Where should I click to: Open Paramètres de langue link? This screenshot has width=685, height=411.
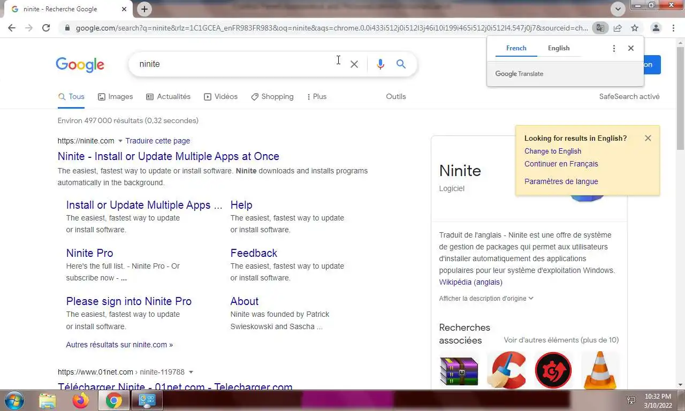tap(561, 181)
